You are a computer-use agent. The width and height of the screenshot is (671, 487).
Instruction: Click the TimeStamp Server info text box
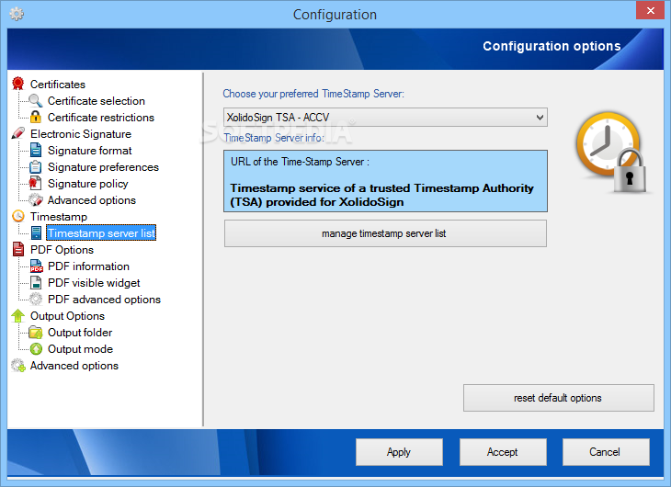tap(385, 181)
